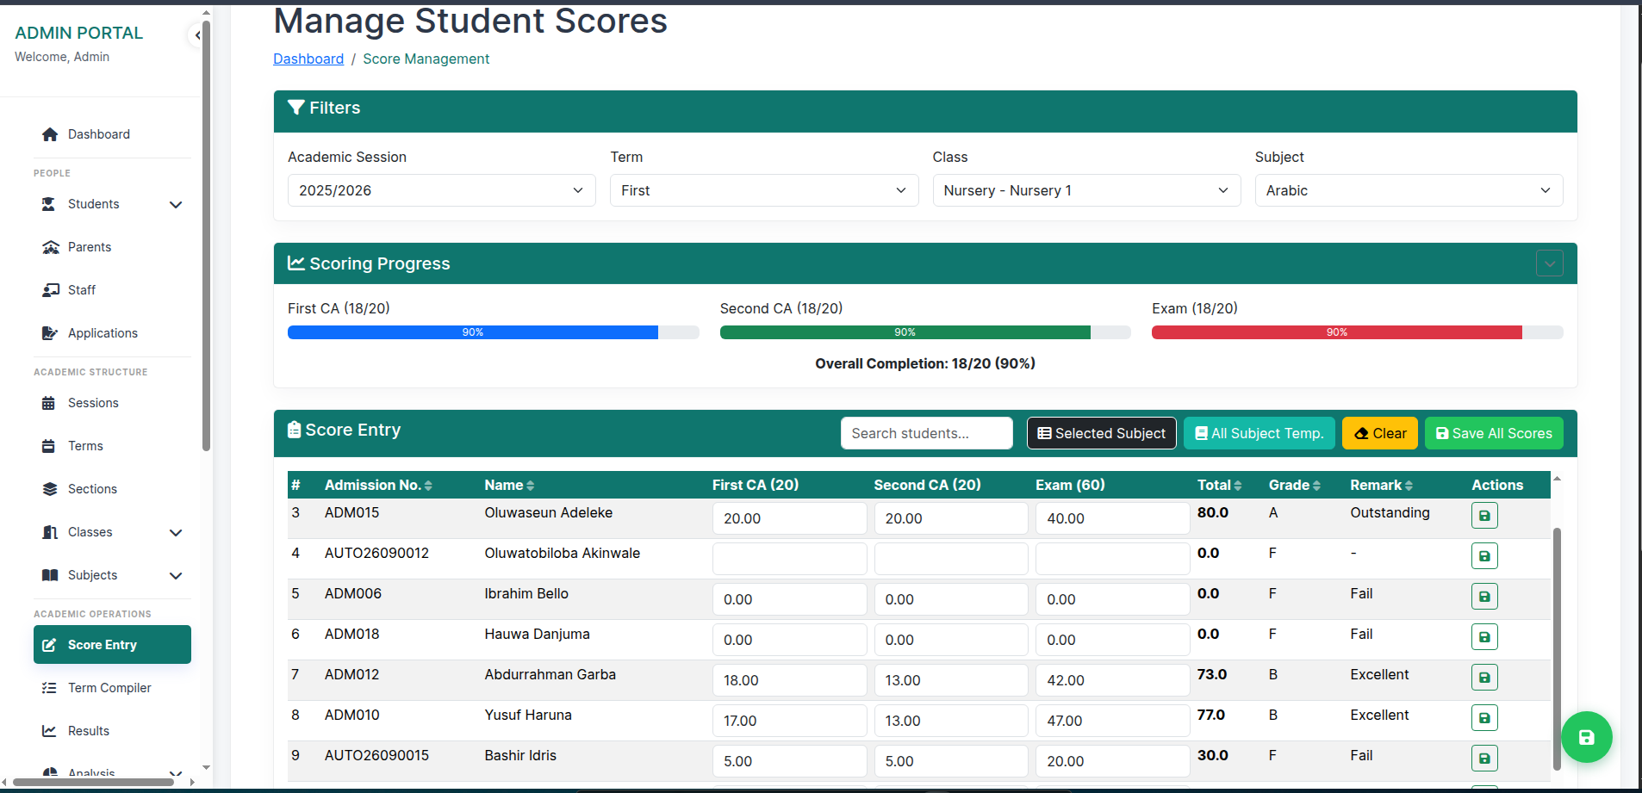Click the Sections layers icon
The image size is (1642, 793).
[50, 489]
